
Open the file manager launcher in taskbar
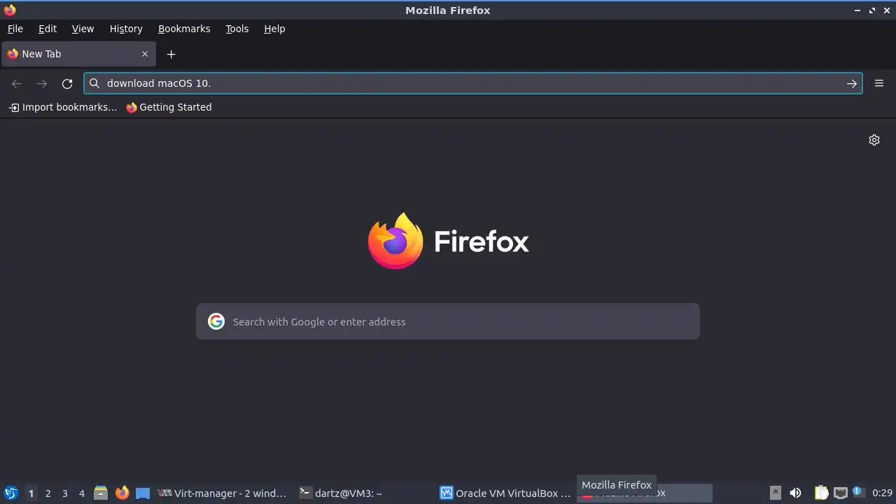(x=101, y=493)
